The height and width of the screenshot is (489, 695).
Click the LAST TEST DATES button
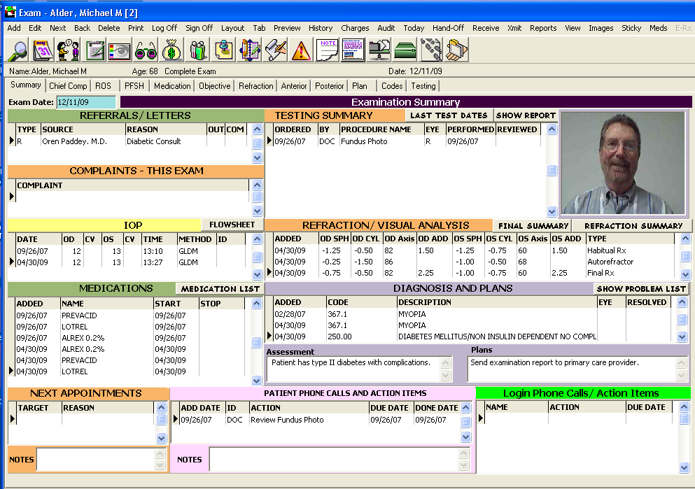coord(449,115)
